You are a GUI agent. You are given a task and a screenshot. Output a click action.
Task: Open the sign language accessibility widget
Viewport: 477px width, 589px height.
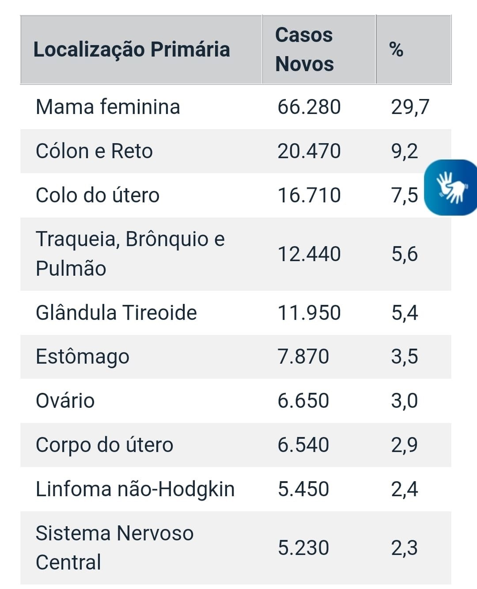point(451,187)
